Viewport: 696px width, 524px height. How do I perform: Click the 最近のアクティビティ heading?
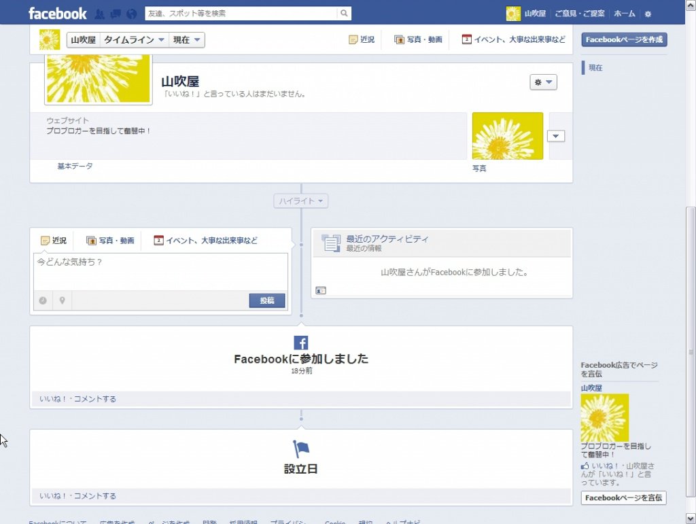click(x=387, y=239)
